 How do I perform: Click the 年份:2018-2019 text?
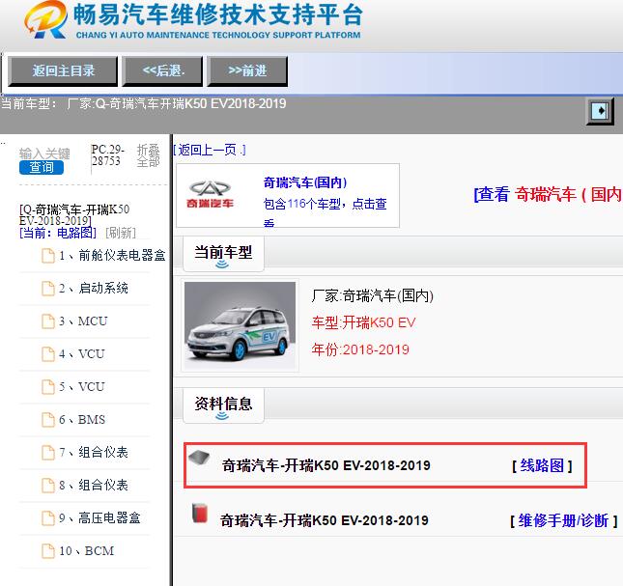360,349
